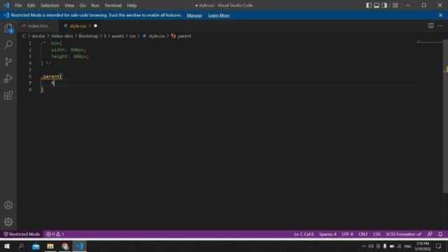The width and height of the screenshot is (448, 252).
Task: Change indentation via Spaces: 4
Action: [x=328, y=234]
